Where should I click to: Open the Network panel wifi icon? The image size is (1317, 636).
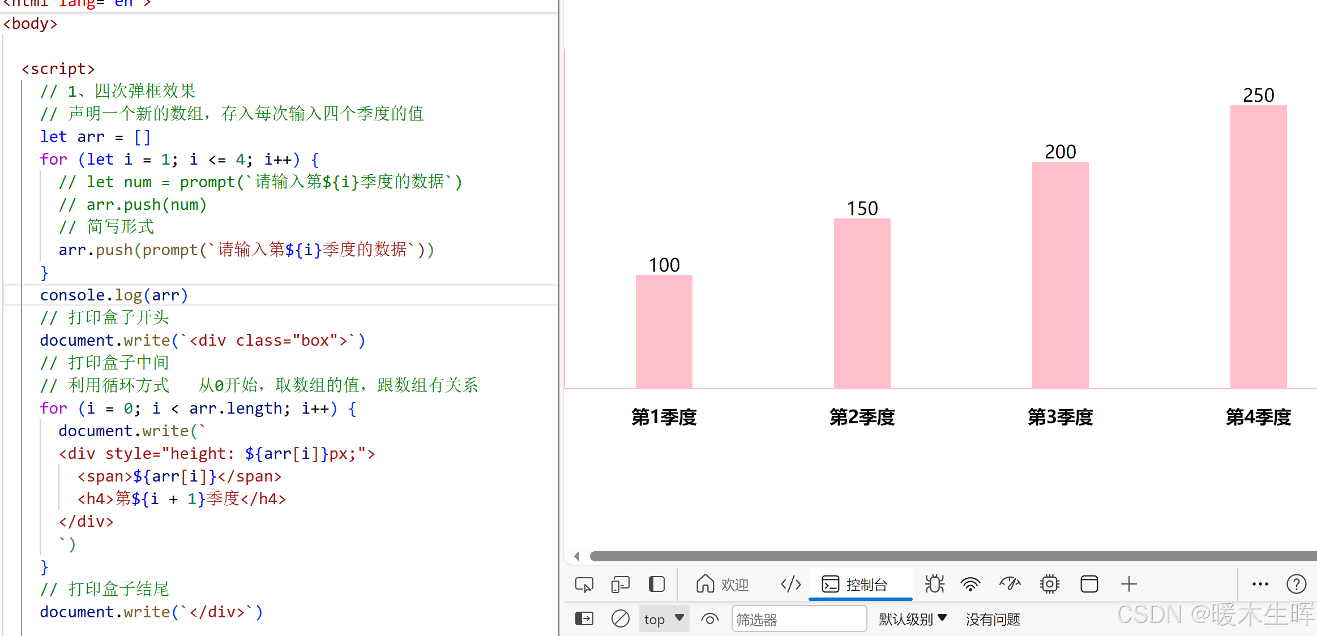point(970,584)
